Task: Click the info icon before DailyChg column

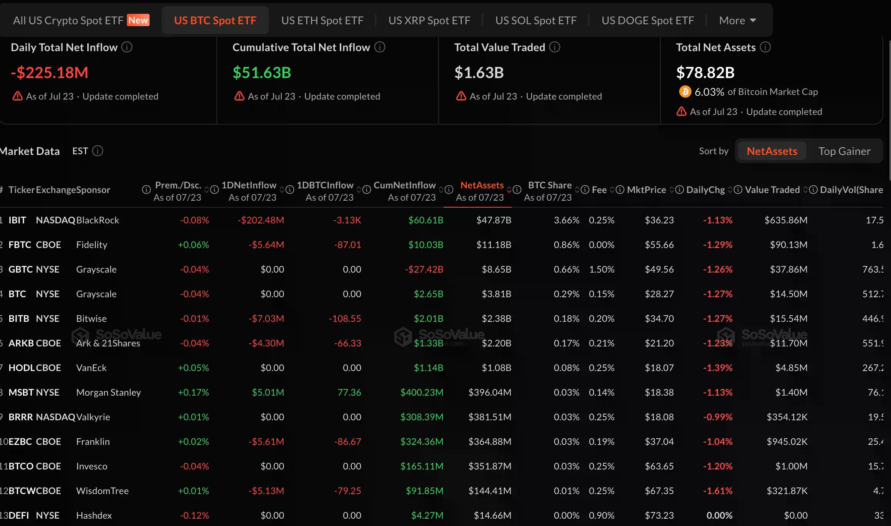Action: [x=680, y=190]
